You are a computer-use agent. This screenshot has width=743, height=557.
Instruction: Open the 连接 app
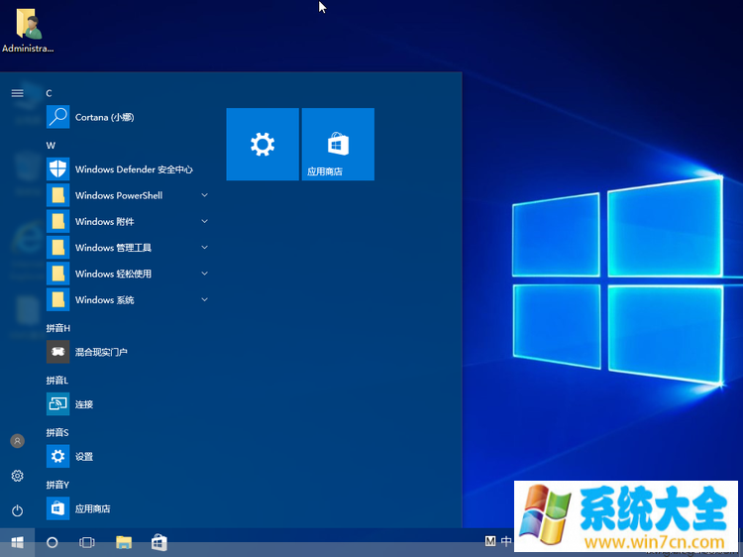pyautogui.click(x=128, y=404)
